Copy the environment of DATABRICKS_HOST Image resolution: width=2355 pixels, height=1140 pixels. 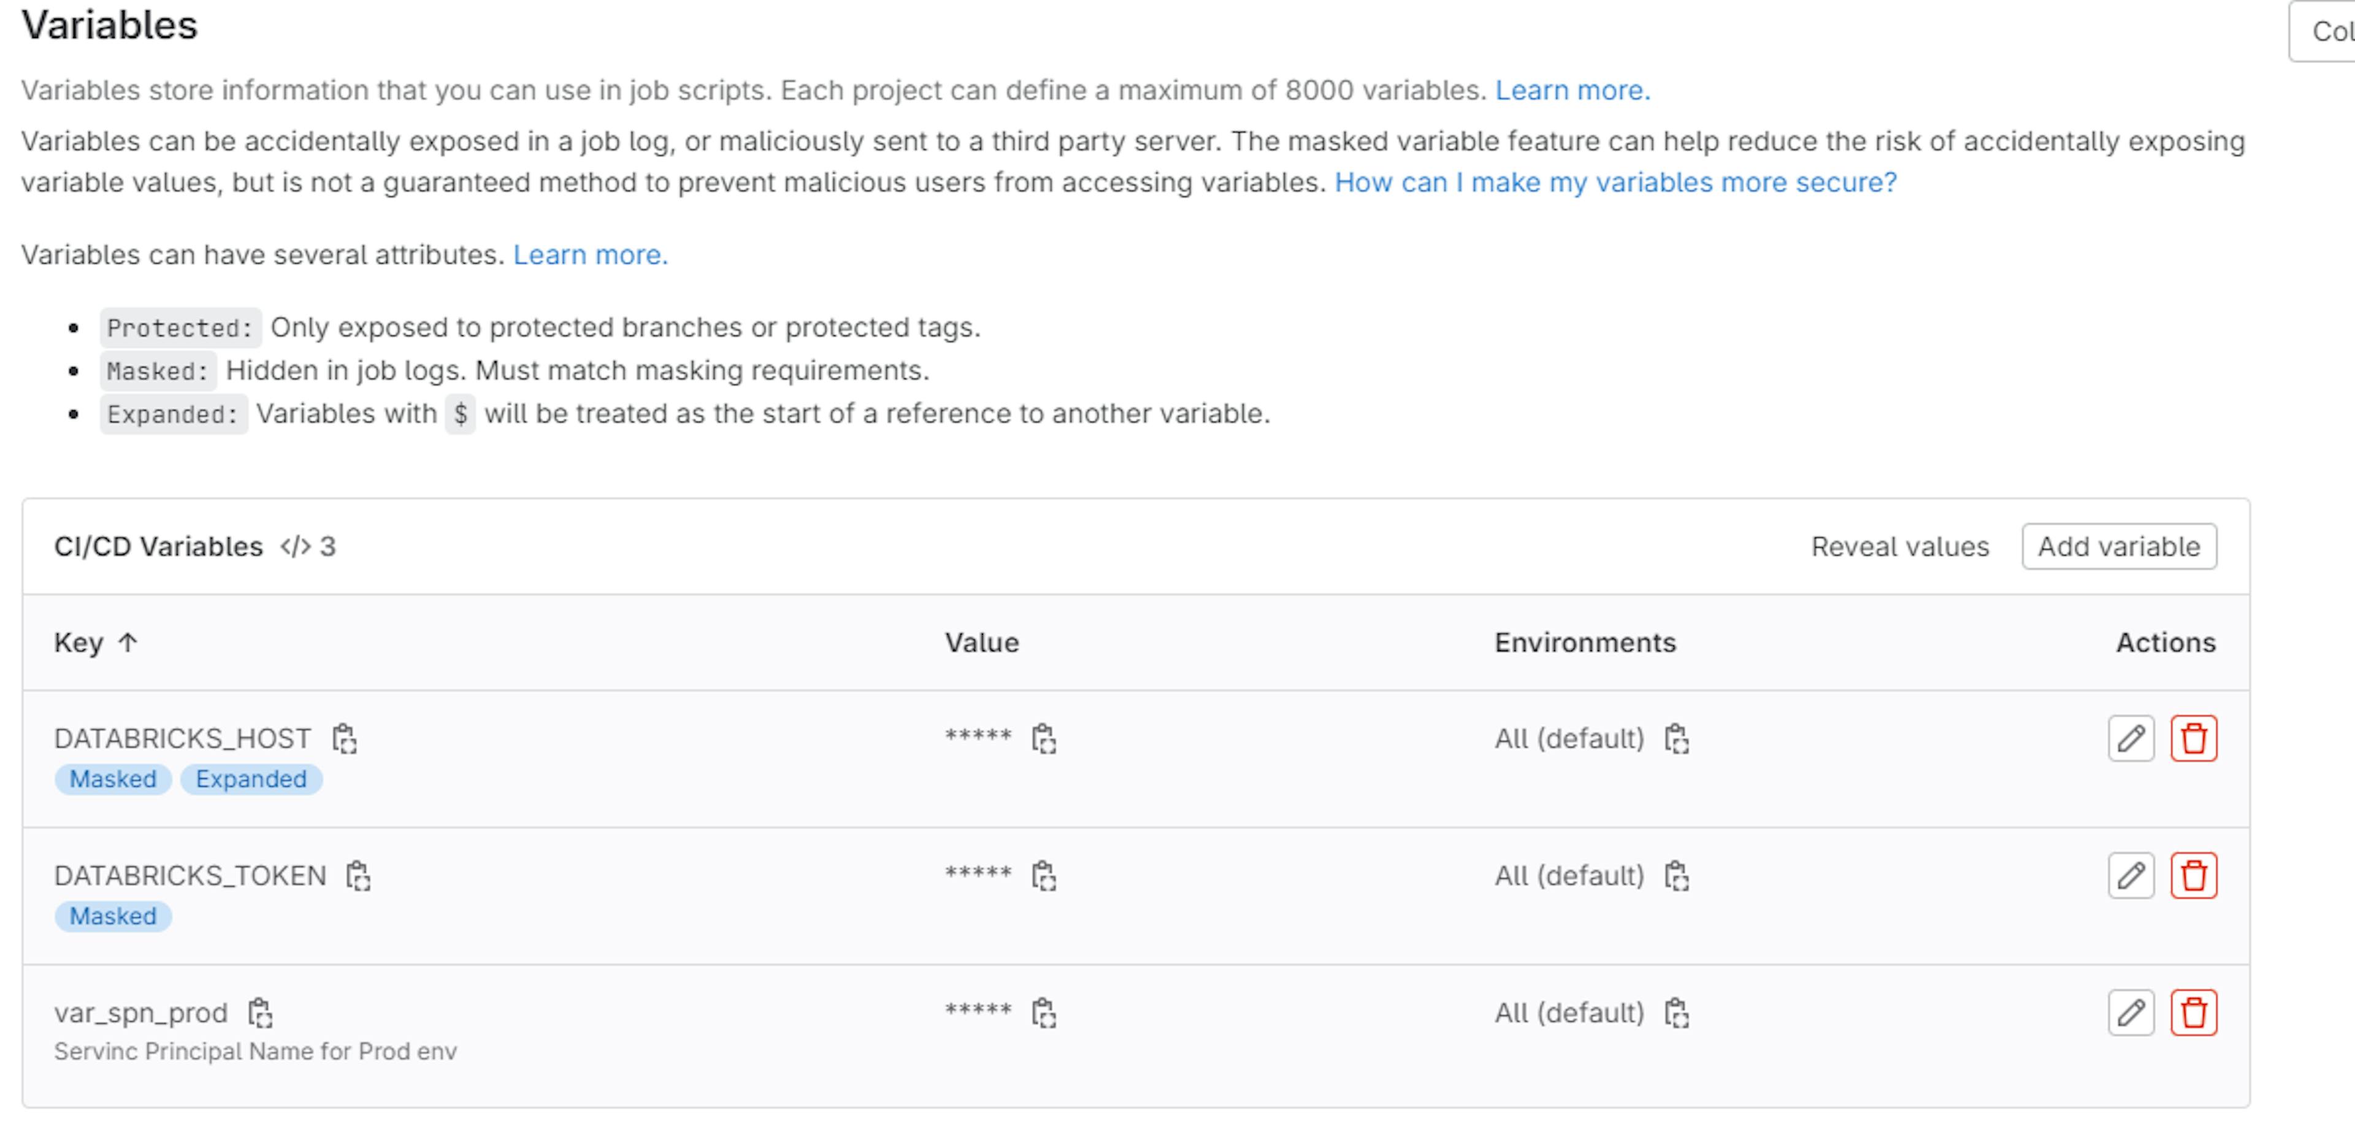1675,738
